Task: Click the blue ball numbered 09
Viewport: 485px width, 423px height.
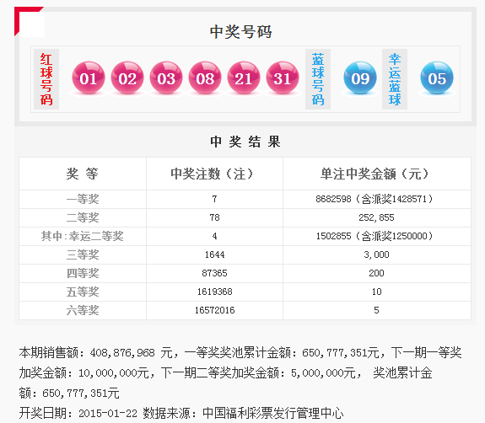Action: tap(360, 78)
